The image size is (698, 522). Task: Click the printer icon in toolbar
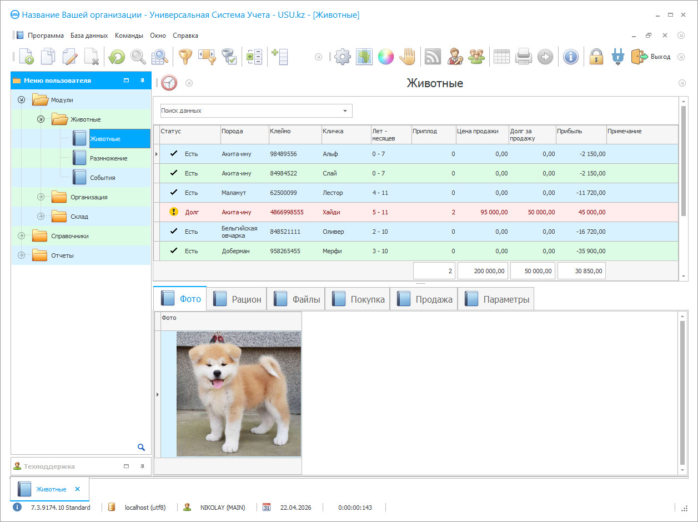point(524,57)
